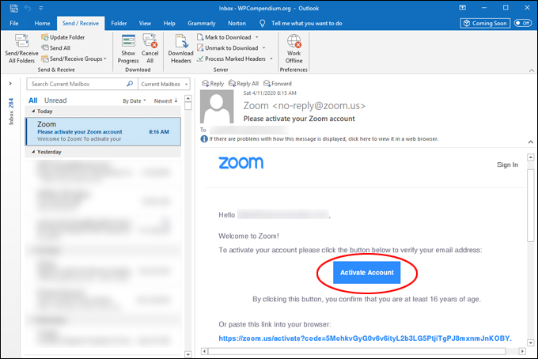
Task: Click horizontal scrollbar right arrow
Action: (522, 351)
